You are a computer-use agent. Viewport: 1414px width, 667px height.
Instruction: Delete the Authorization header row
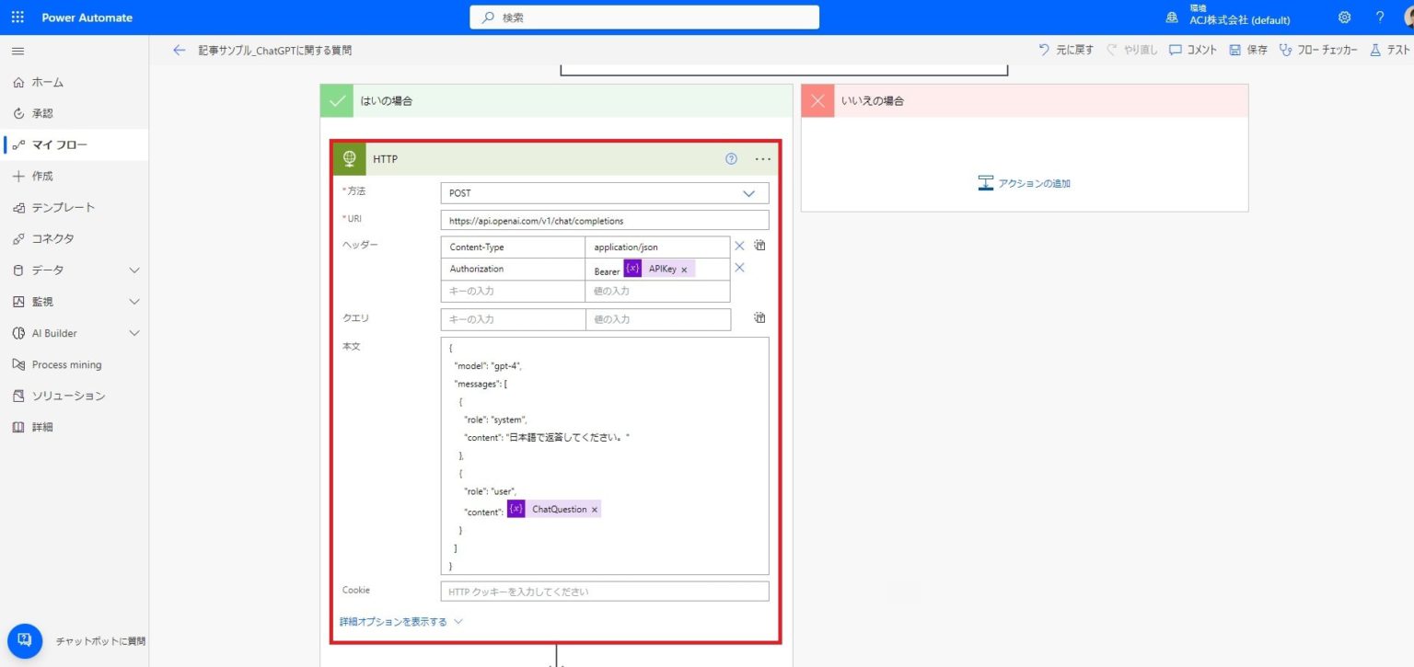coord(739,268)
